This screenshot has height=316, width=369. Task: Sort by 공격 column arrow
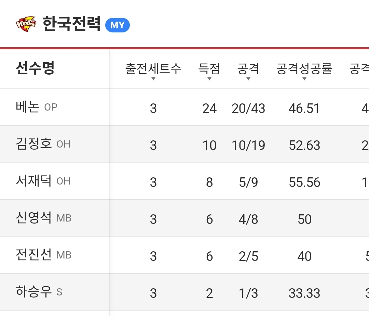pos(248,79)
